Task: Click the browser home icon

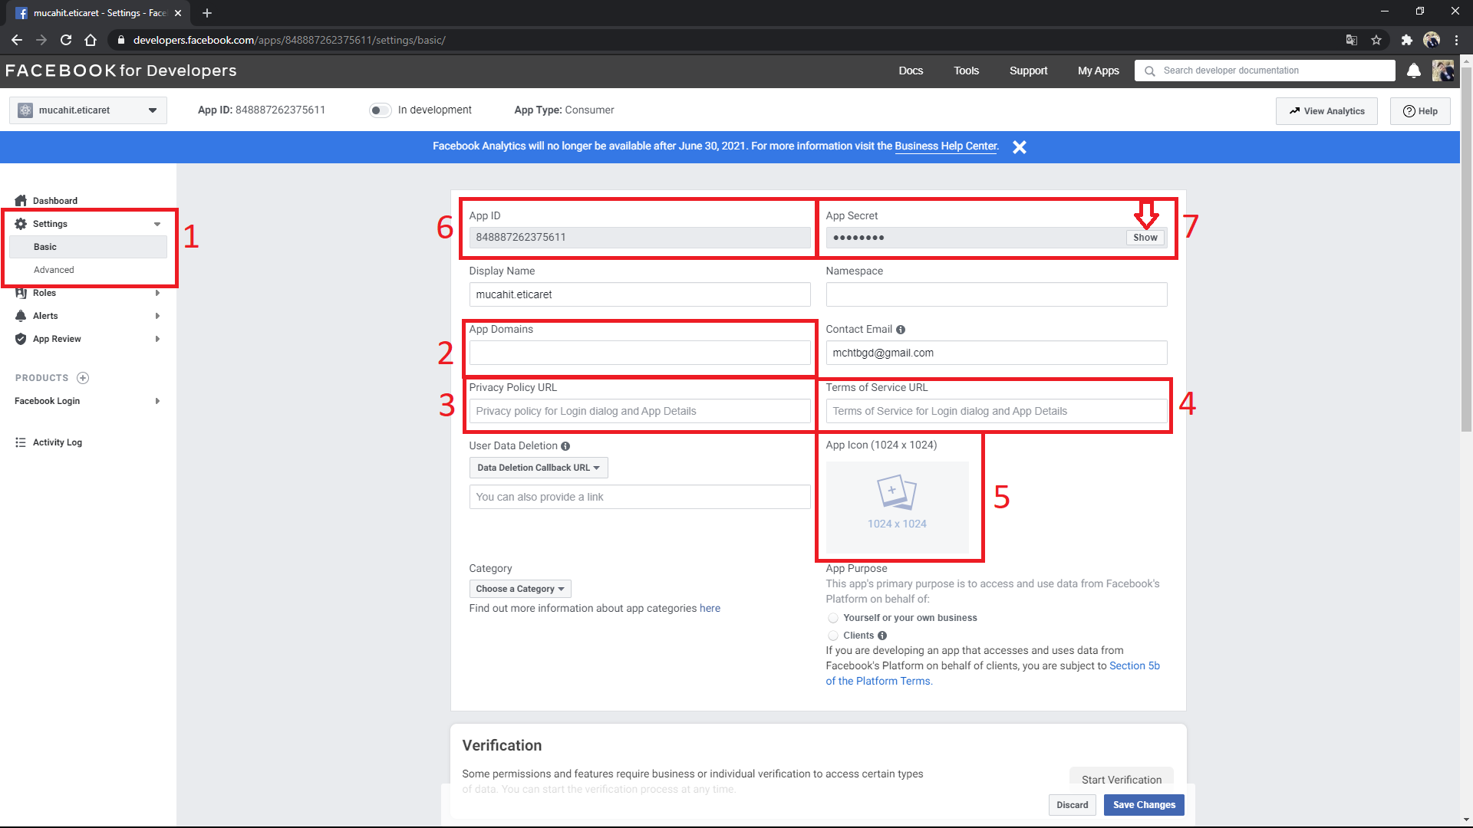Action: tap(91, 40)
